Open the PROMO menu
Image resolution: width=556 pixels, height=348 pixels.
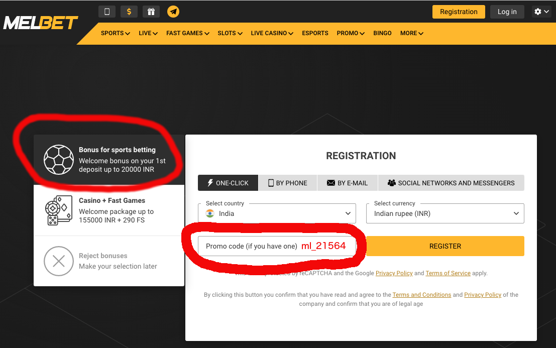(x=351, y=33)
